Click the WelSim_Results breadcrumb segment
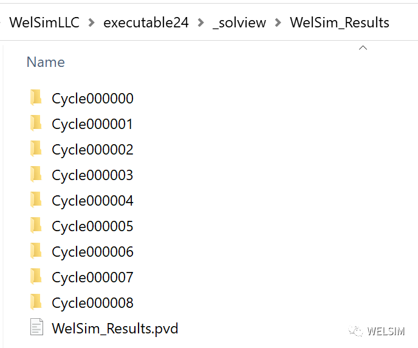The height and width of the screenshot is (348, 418). click(340, 23)
